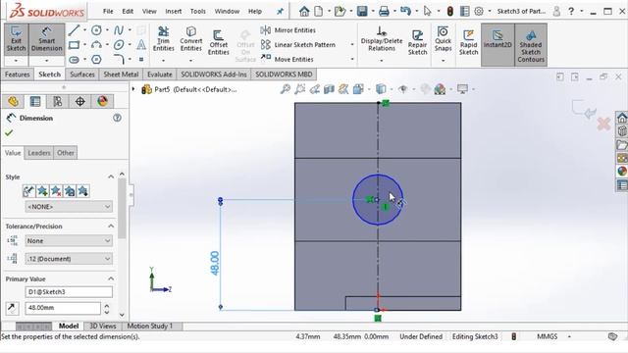This screenshot has width=628, height=353.
Task: Open the Tools menu
Action: click(198, 11)
